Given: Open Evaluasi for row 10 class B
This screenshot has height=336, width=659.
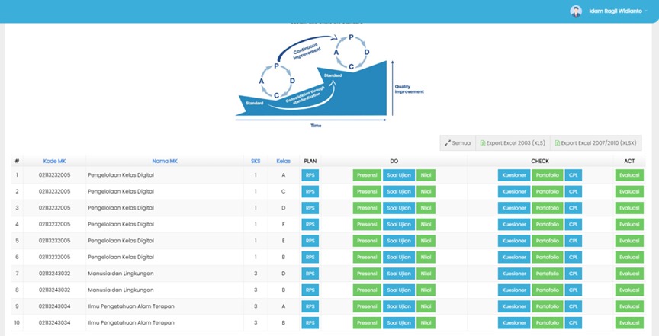Looking at the screenshot, I should (x=629, y=322).
